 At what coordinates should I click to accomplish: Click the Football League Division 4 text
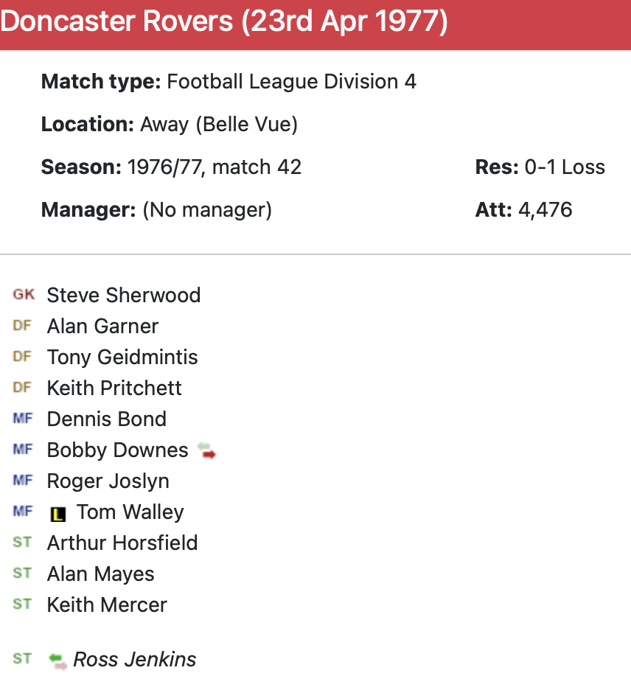pos(291,81)
